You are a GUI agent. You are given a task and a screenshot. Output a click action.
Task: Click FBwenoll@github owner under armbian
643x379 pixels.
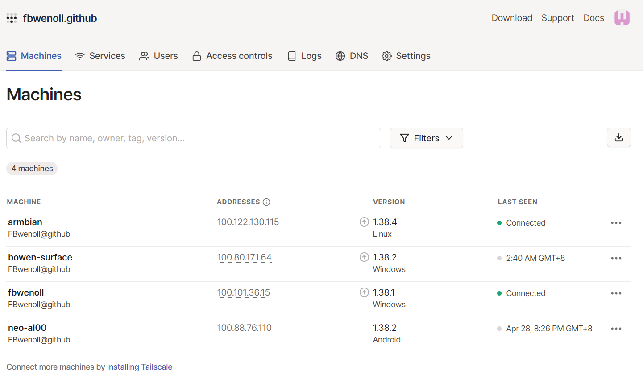click(39, 234)
